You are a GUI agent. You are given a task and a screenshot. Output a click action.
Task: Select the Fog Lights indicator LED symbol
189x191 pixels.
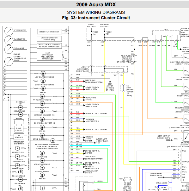click(21, 179)
